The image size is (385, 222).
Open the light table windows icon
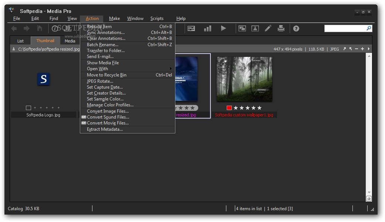click(x=242, y=29)
